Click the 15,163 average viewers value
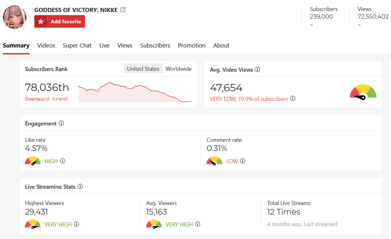The image size is (391, 239). pos(156,212)
